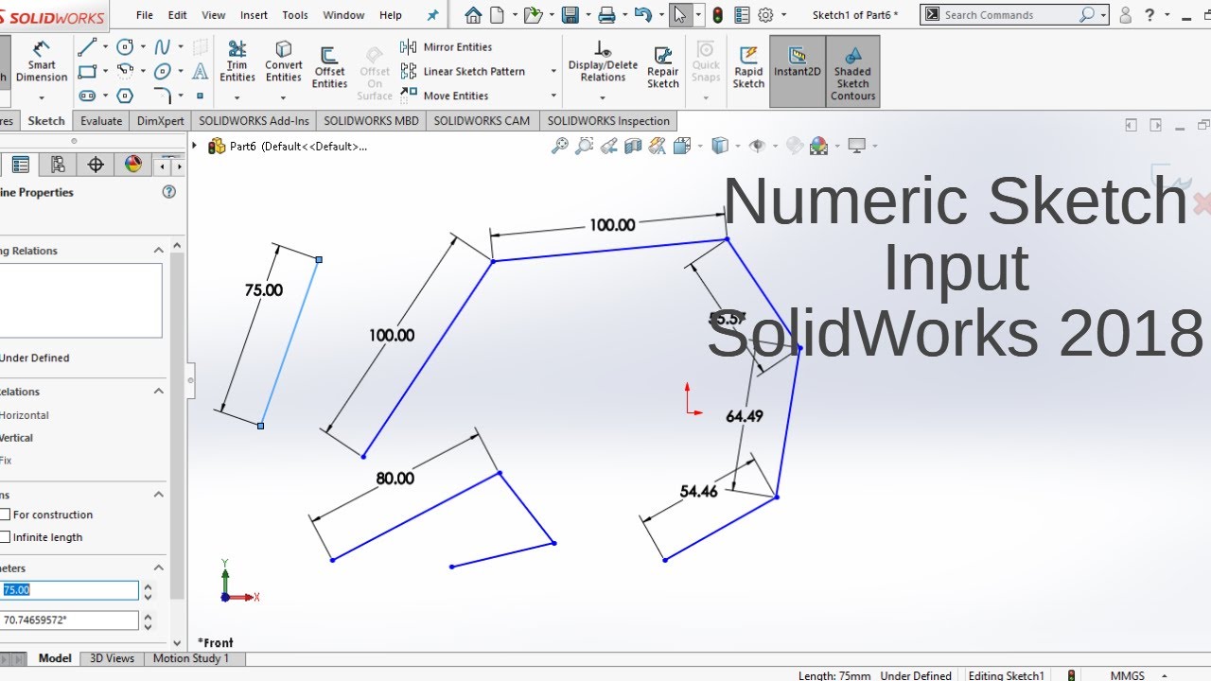The image size is (1211, 681).
Task: Click Mirror Entities
Action: [447, 47]
